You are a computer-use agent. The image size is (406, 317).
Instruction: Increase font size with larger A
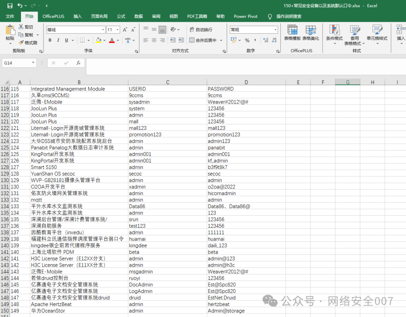(125, 30)
